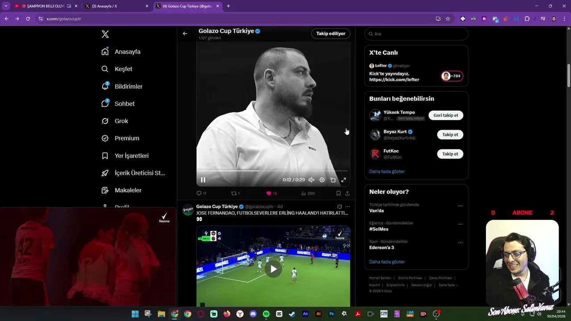
Task: Open the FutKoc profile avatar
Action: (375, 154)
